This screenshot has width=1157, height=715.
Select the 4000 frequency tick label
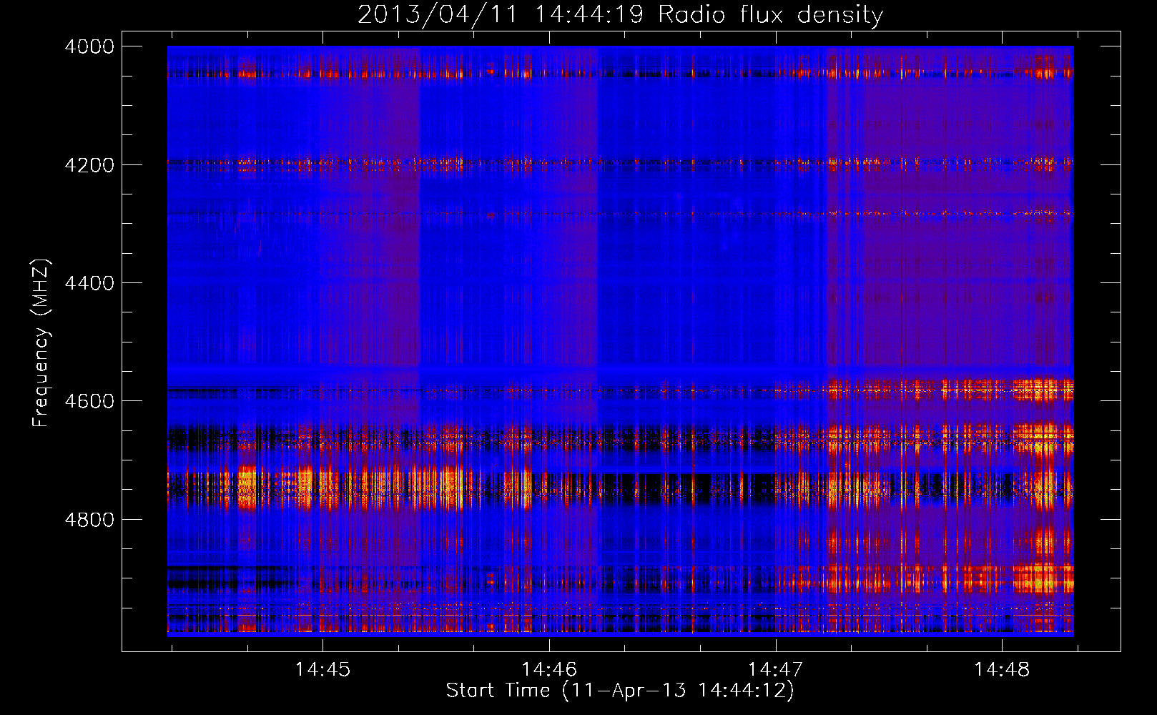[x=89, y=46]
